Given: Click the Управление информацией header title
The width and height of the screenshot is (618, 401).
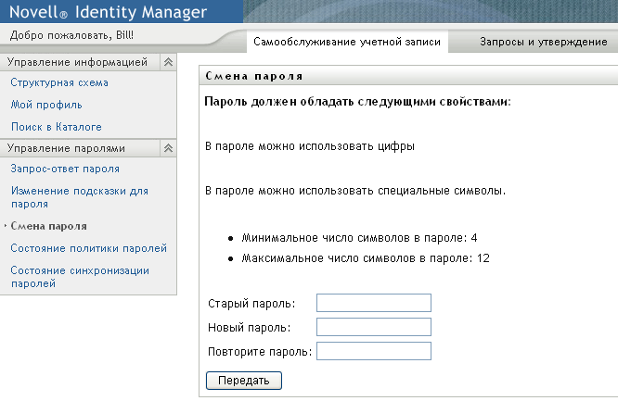Looking at the screenshot, I should click(x=77, y=62).
